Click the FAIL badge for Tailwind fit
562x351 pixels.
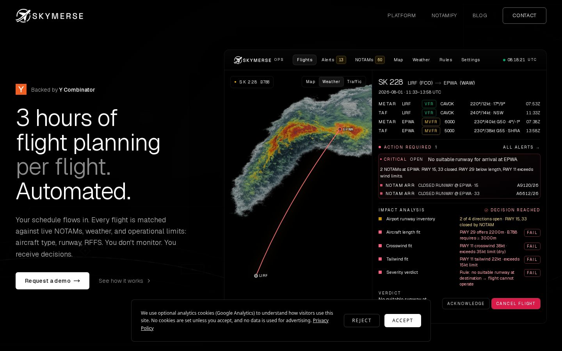532,259
